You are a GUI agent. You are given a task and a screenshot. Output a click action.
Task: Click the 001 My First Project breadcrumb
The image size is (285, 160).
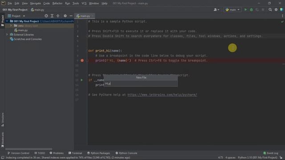[15, 10]
